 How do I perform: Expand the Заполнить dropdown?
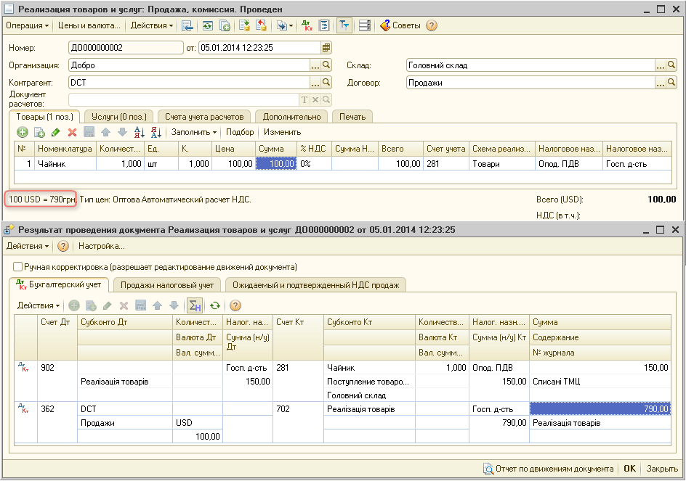(x=193, y=132)
